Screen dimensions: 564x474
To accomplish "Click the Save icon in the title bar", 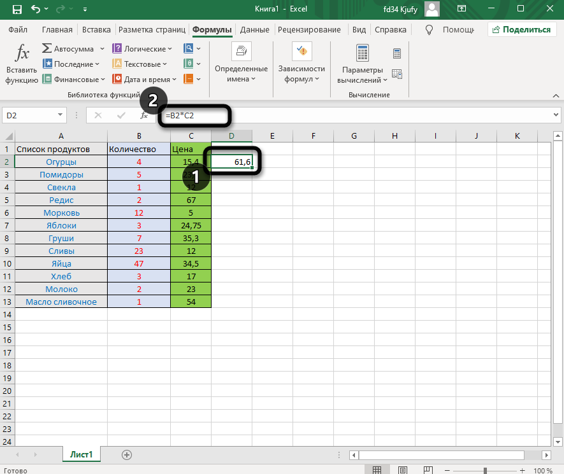I will click(x=17, y=10).
